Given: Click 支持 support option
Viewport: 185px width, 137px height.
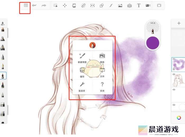Looking at the screenshot, I should [102, 87].
